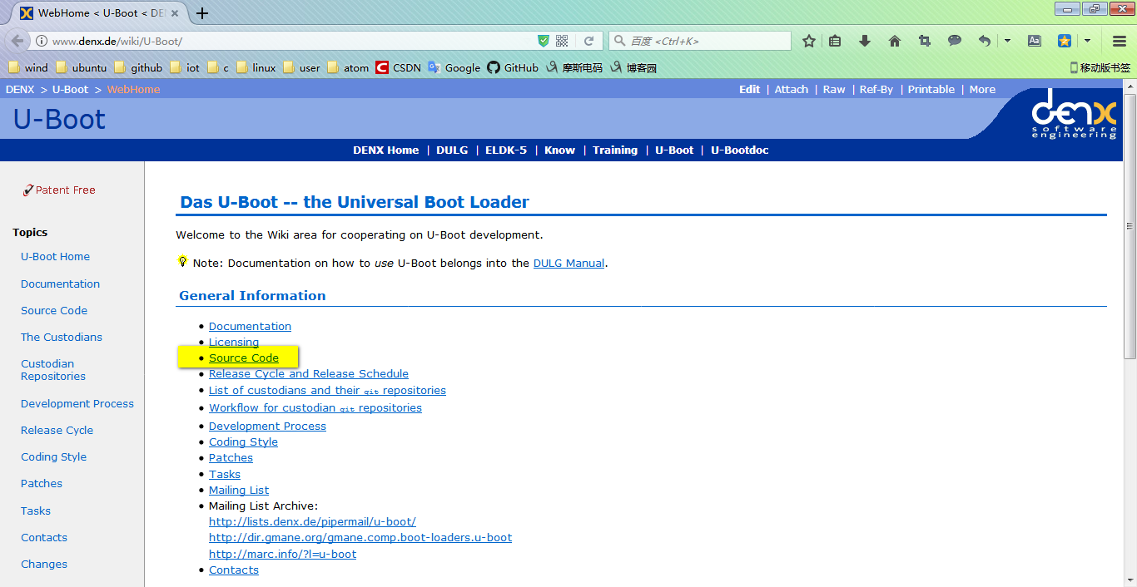Screen dimensions: 1137x587
Task: Open Training in the navigation bar
Action: (615, 150)
